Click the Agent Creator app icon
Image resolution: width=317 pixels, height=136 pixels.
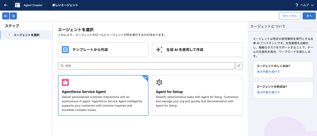(x=17, y=5)
